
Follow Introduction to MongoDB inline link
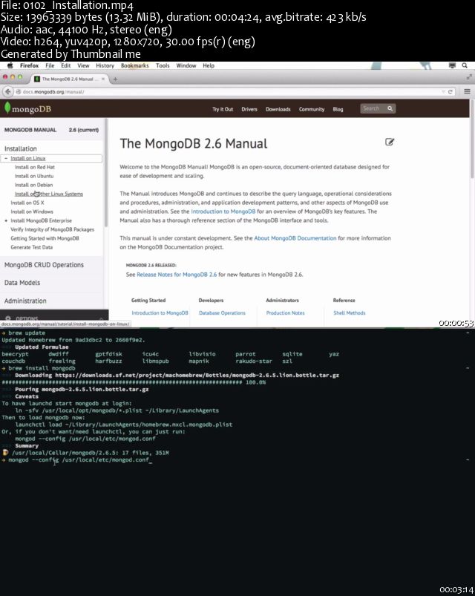(223, 212)
